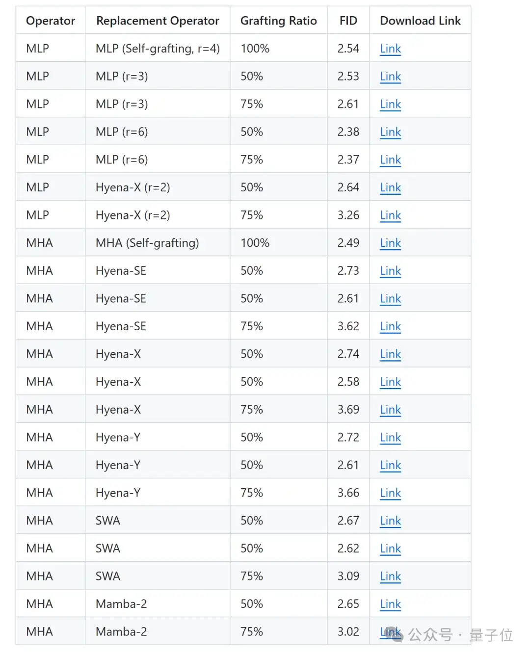
Task: Open link for MLP Self-grafting r=4 row
Action: pyautogui.click(x=390, y=49)
